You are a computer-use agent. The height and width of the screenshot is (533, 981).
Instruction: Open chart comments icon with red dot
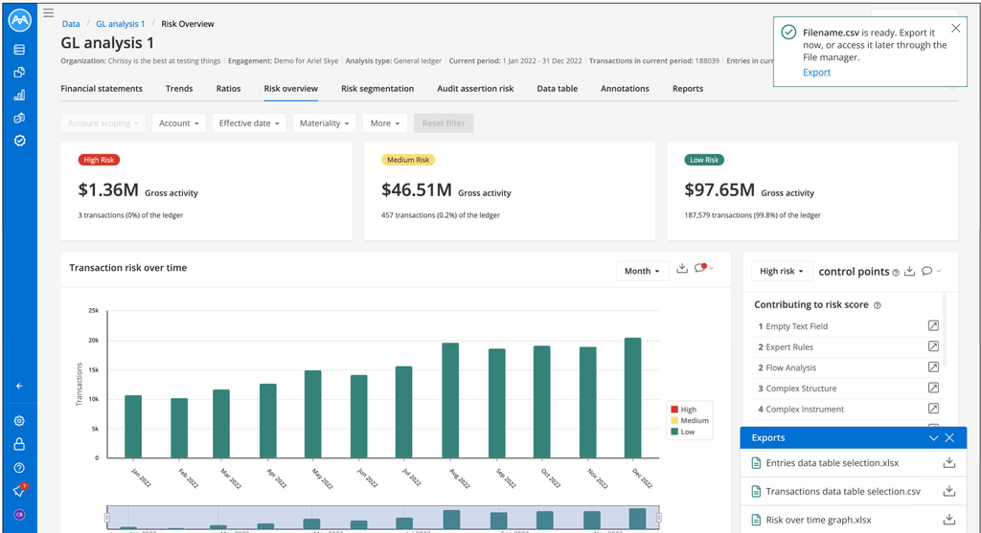coord(700,268)
